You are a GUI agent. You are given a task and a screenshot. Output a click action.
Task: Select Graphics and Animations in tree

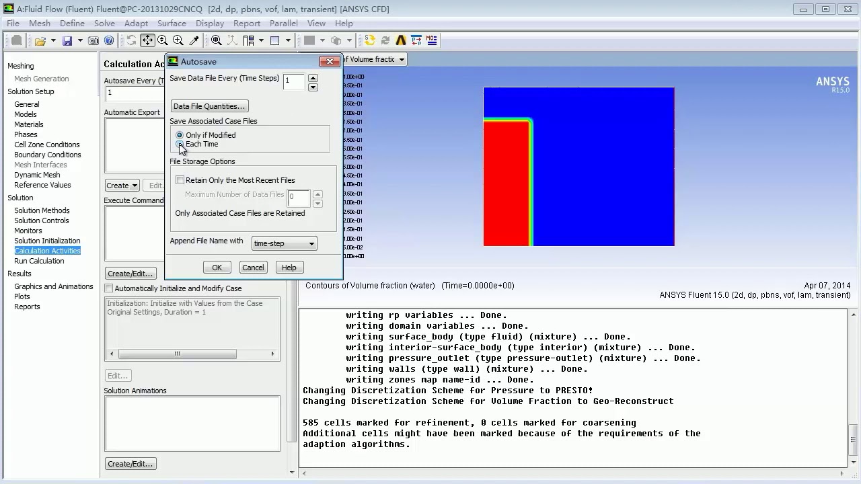(x=54, y=286)
